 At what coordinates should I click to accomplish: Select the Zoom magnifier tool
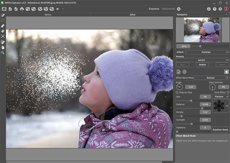(x=3, y=52)
